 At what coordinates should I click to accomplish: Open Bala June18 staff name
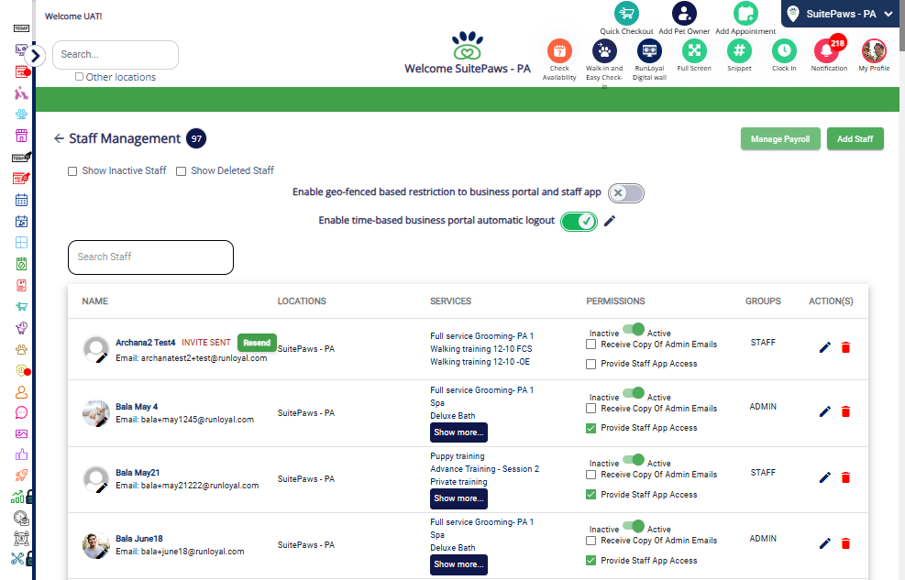pos(139,539)
